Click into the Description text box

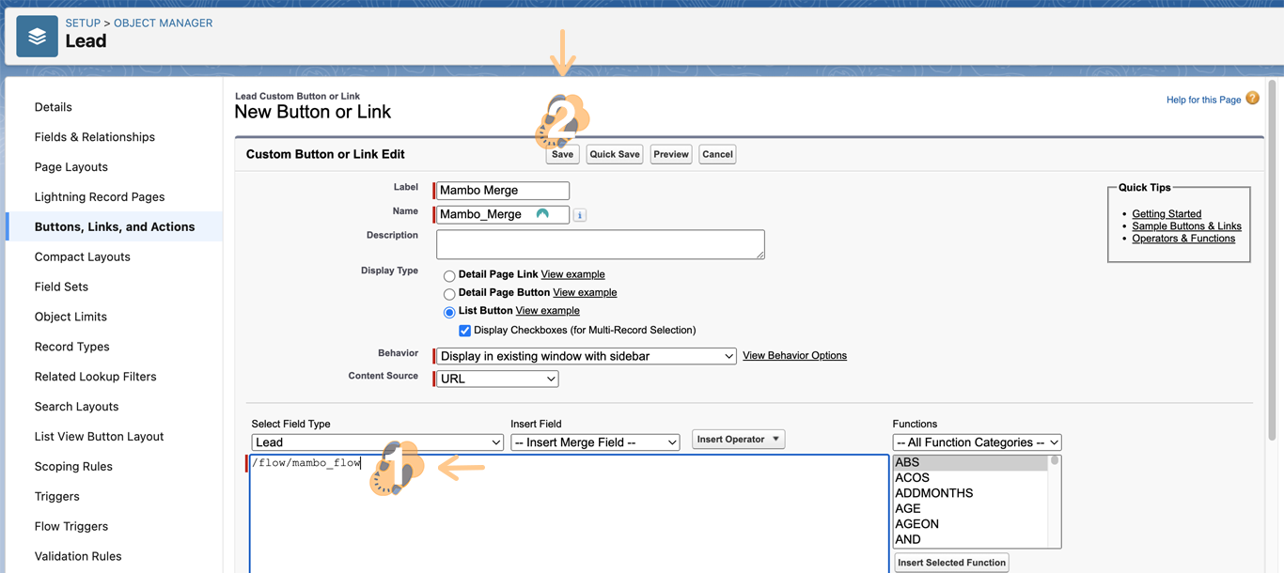[x=600, y=244]
